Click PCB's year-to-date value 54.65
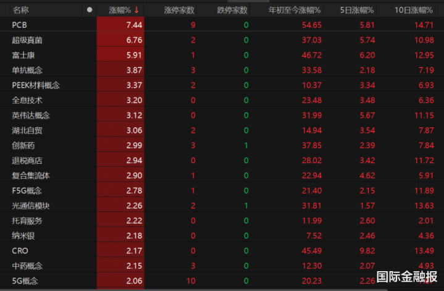 pos(311,25)
